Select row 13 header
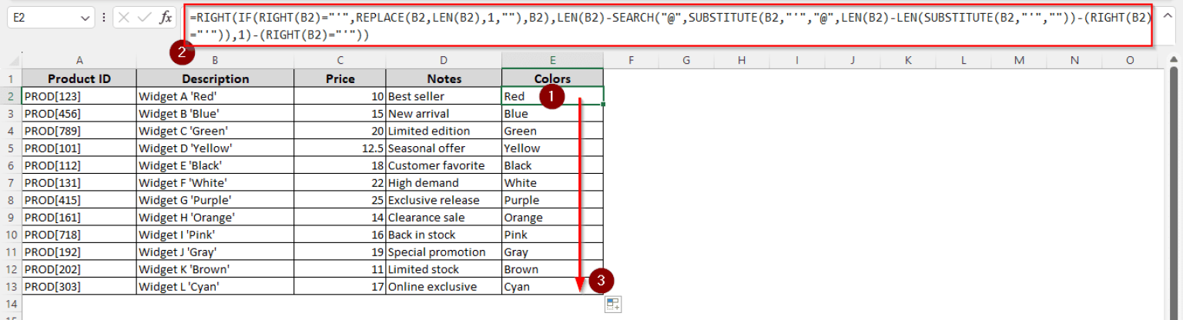Image resolution: width=1183 pixels, height=320 pixels. tap(11, 287)
